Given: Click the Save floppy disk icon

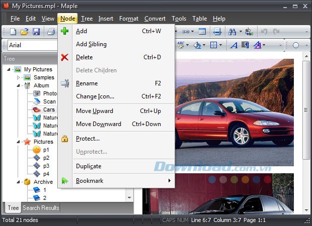Looking at the screenshot, I should [36, 32].
